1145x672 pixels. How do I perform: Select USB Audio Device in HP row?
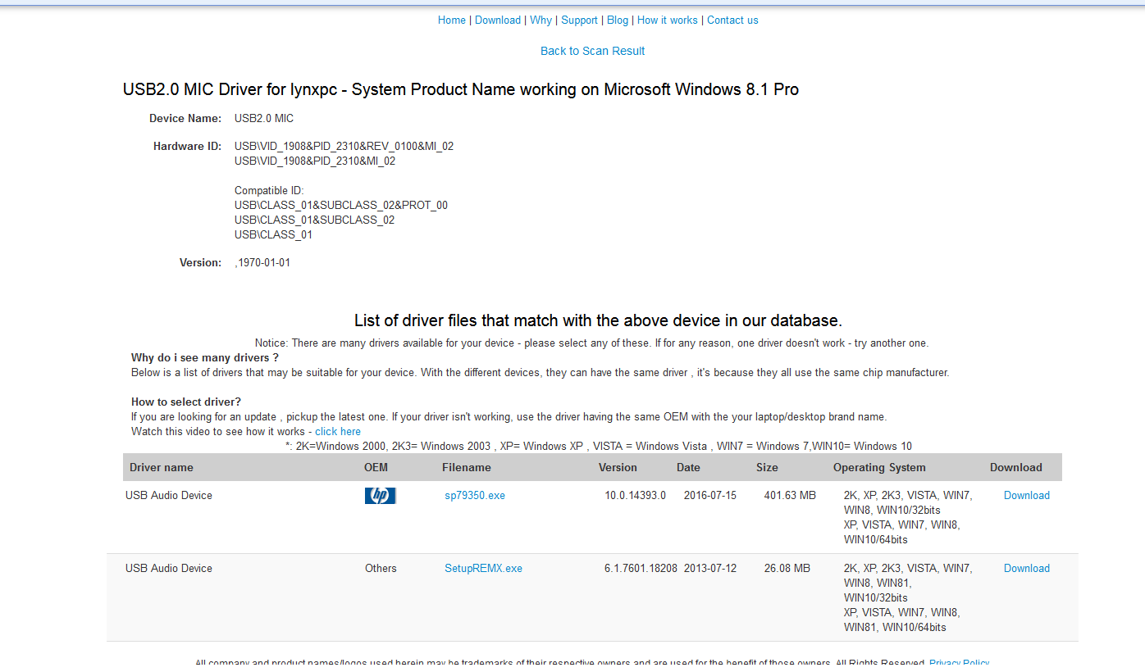point(169,496)
